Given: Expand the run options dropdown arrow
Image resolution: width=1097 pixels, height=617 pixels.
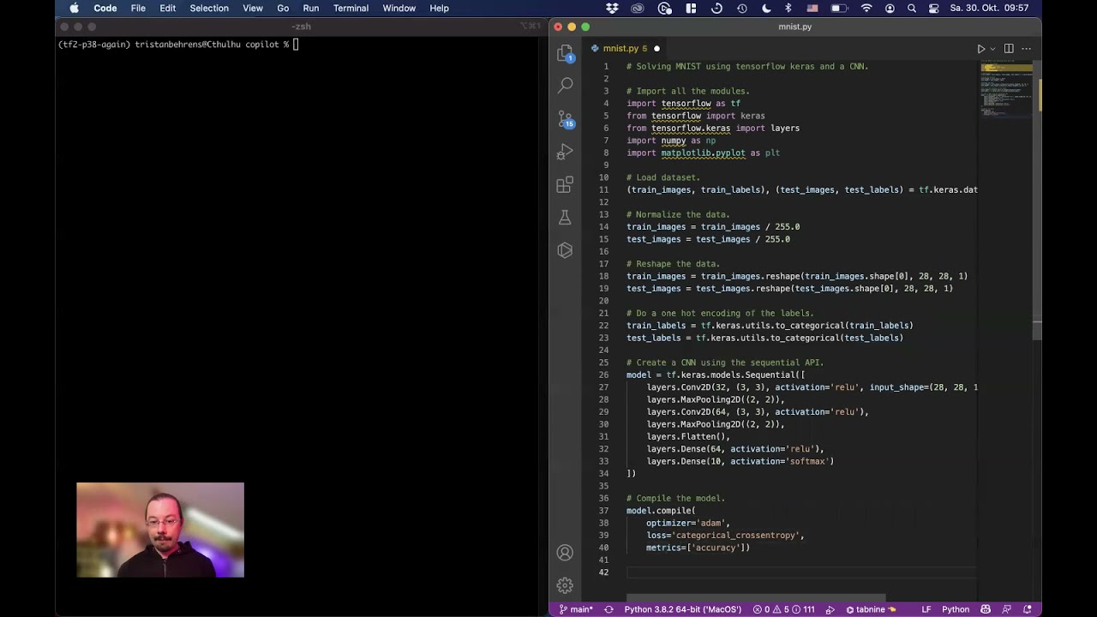Looking at the screenshot, I should [992, 49].
